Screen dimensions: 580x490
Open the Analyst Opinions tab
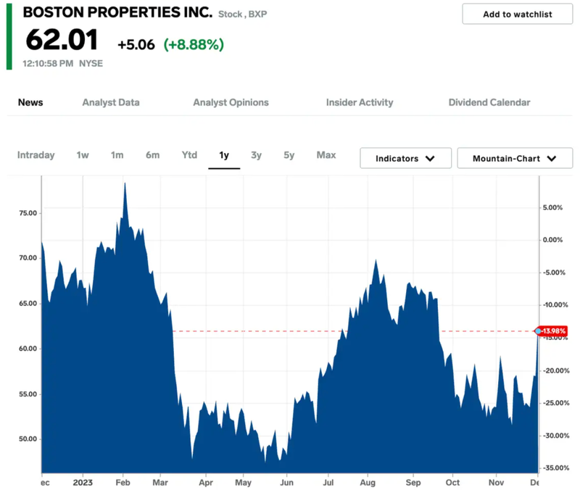(231, 102)
